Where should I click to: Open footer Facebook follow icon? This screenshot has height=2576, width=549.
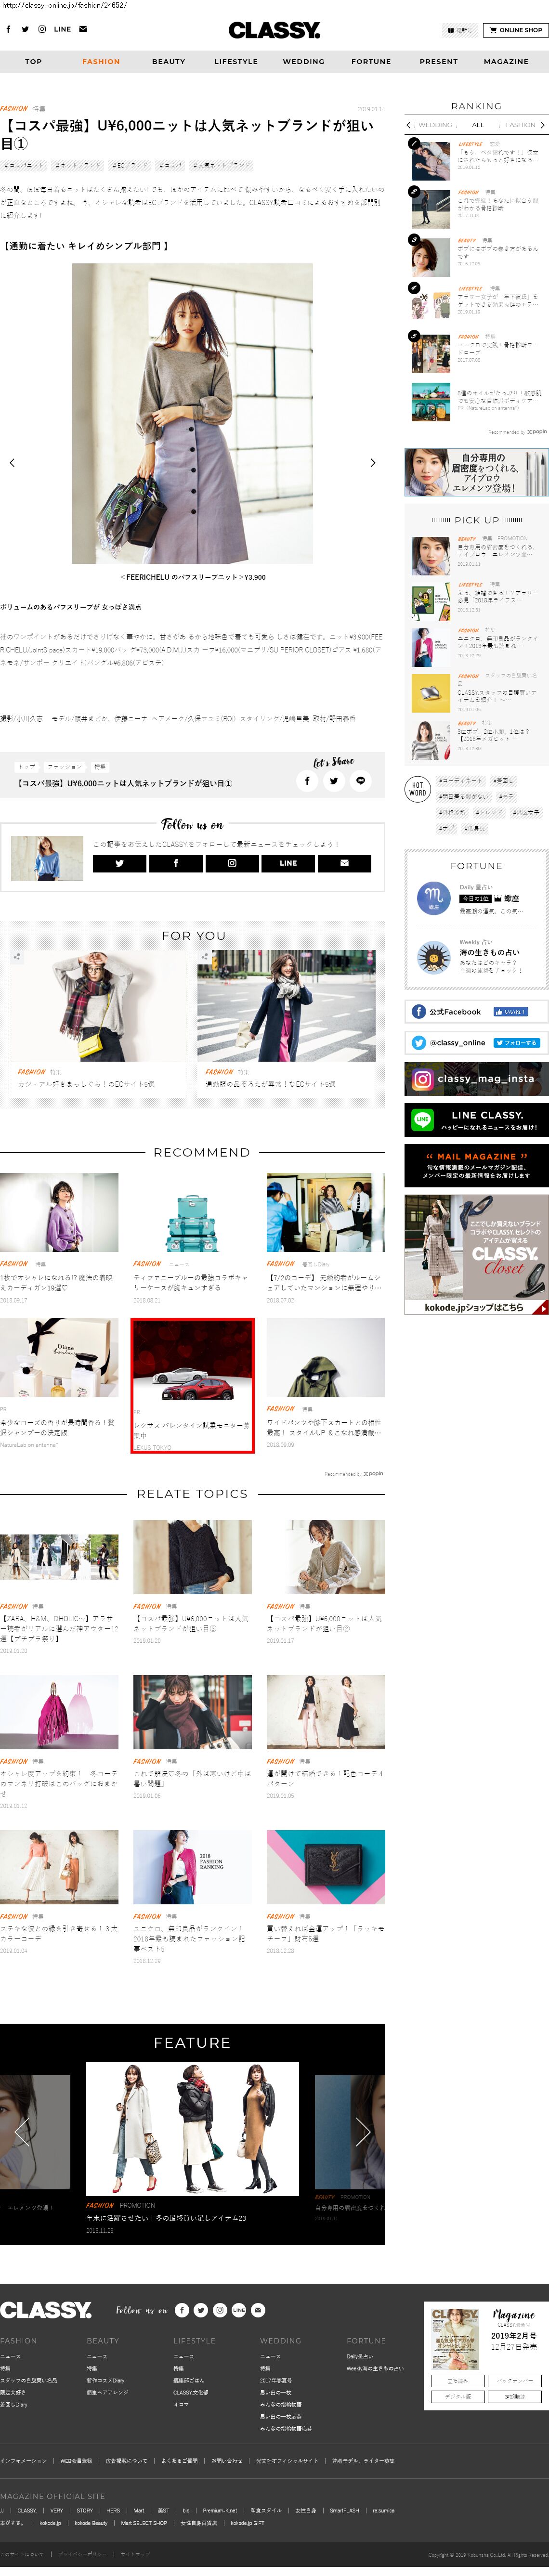(182, 2310)
